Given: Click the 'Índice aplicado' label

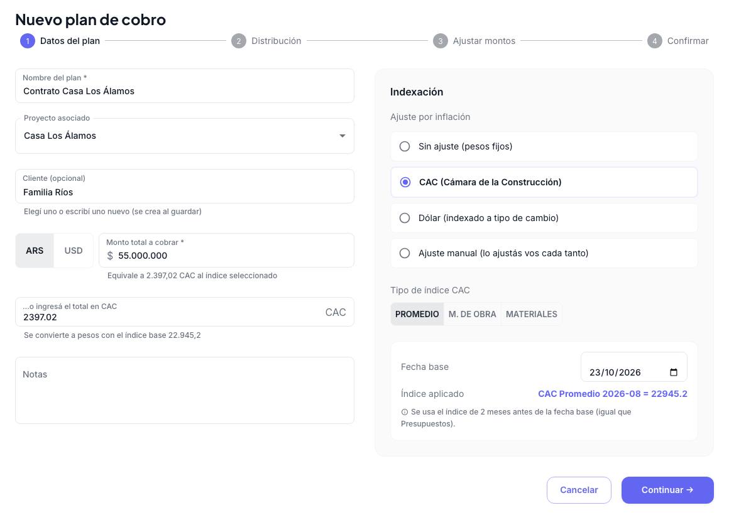Looking at the screenshot, I should coord(432,394).
